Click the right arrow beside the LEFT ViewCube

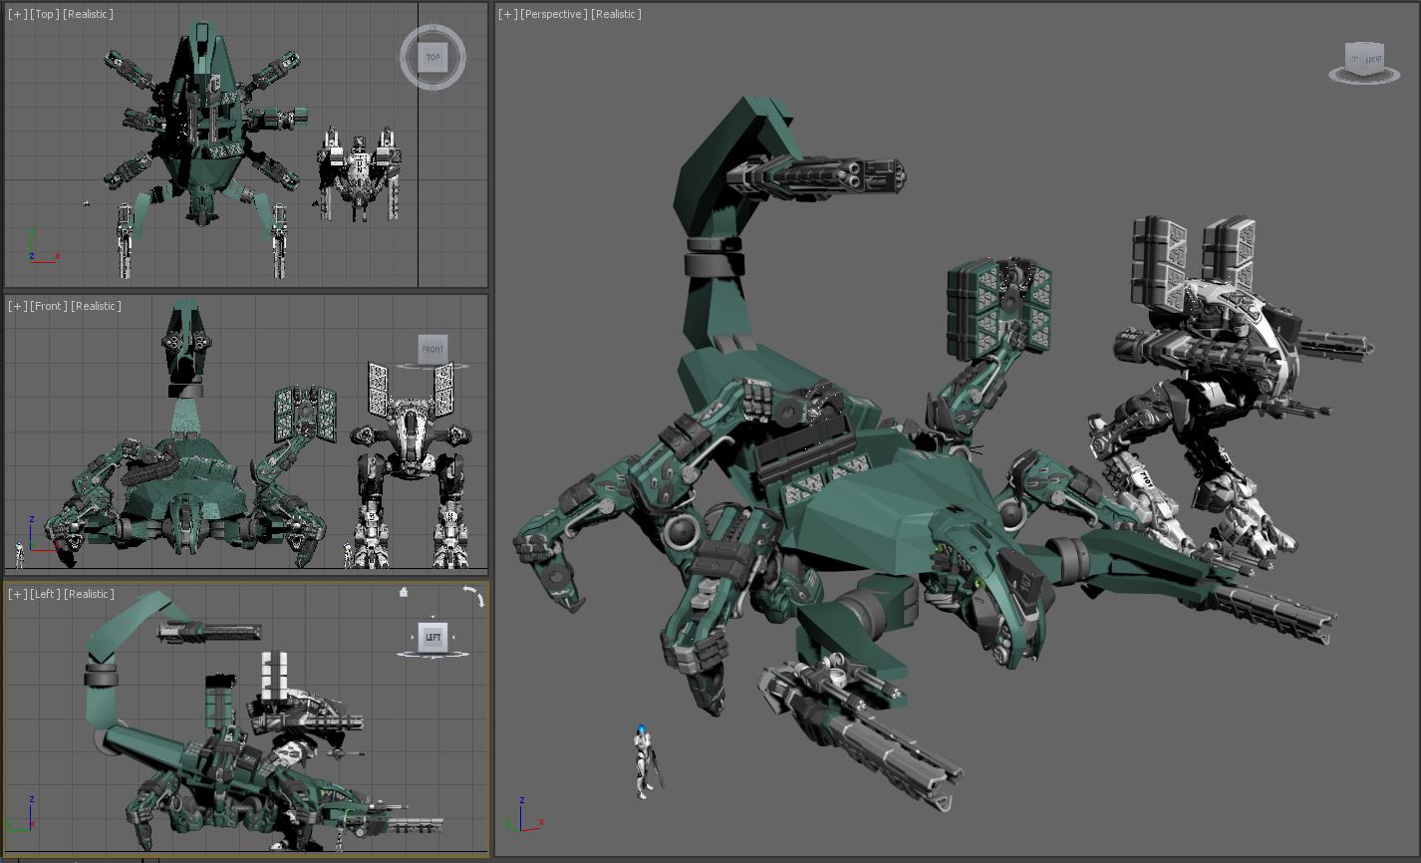coord(454,637)
